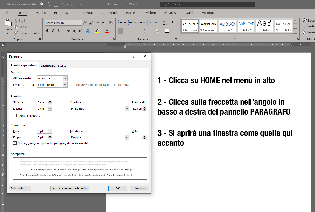315x212 pixels.
Task: Start a bulleted list
Action: 120,23
